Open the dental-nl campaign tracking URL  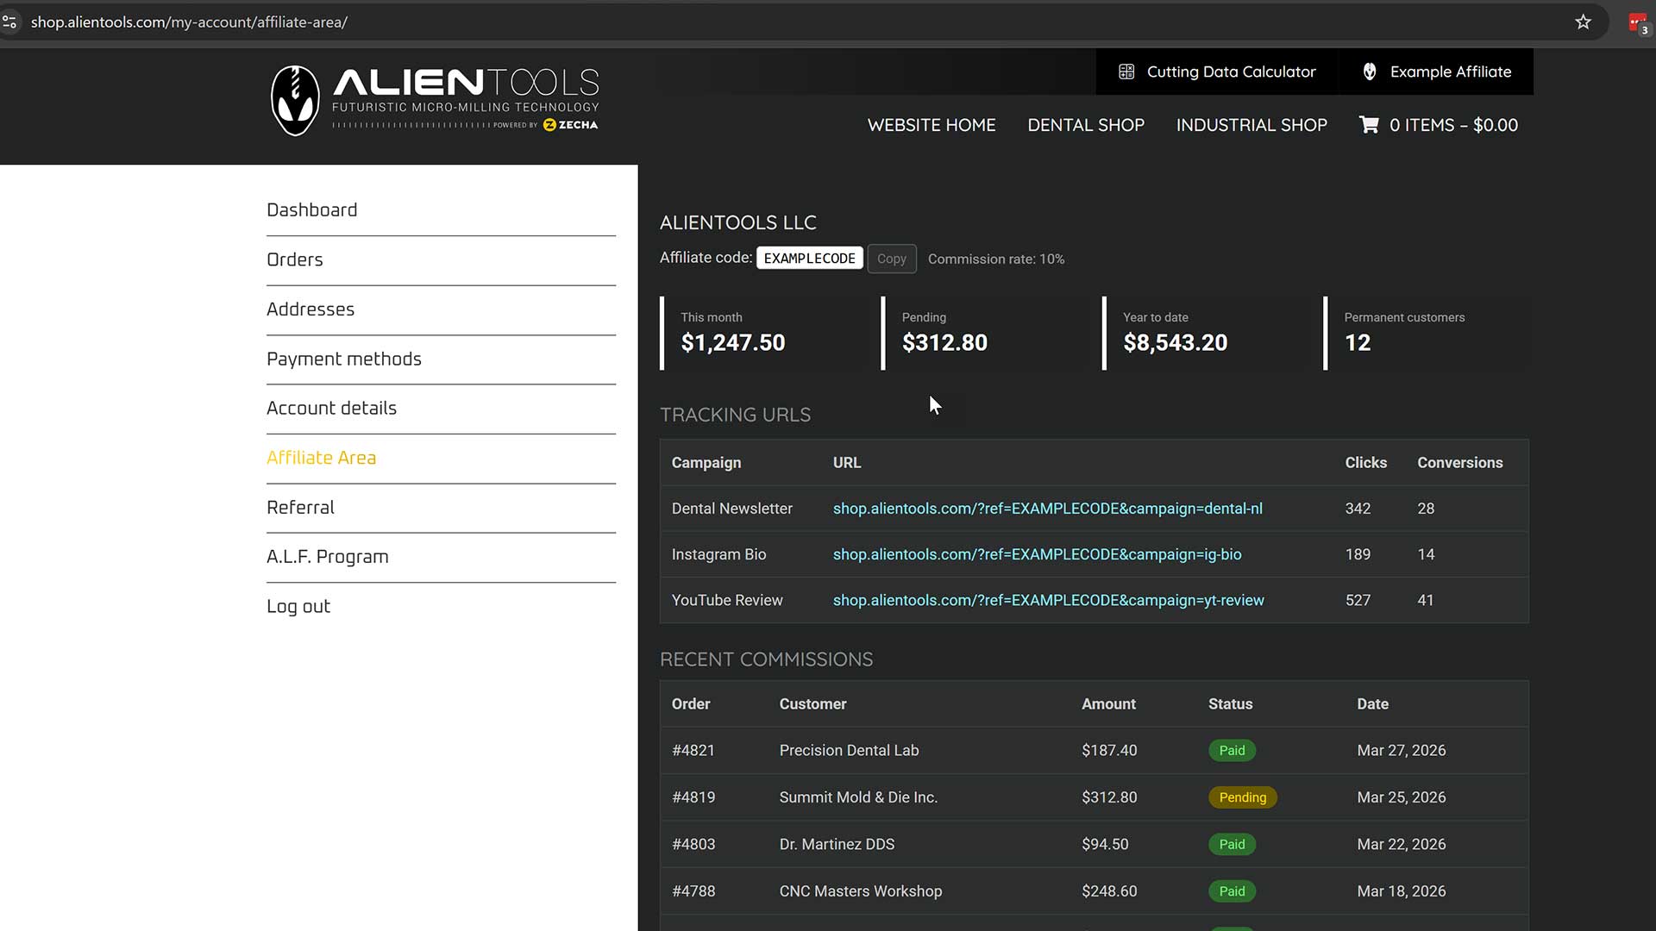[1047, 509]
